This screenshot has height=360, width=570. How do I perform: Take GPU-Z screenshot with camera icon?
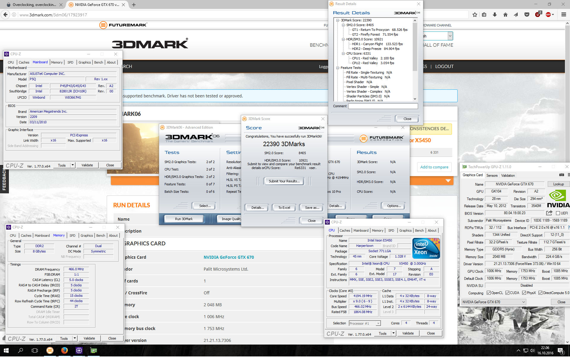pyautogui.click(x=562, y=175)
